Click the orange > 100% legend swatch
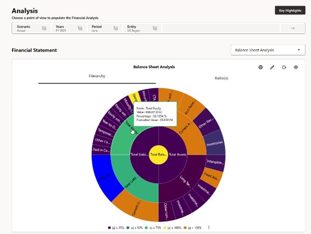This screenshot has width=311, height=234. point(185,228)
